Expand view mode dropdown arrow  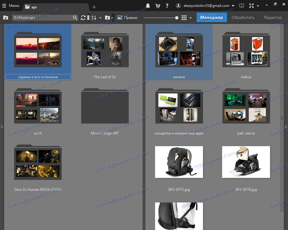(x=190, y=18)
